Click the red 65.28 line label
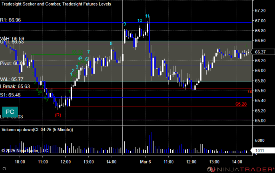275x173 pixels. pos(241,104)
